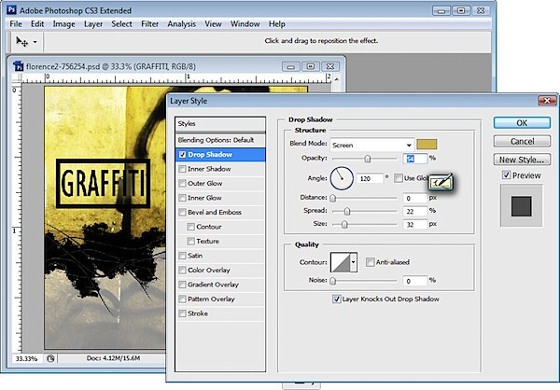Click the document status bar preview icon
Image resolution: width=560 pixels, height=390 pixels.
coord(50,358)
